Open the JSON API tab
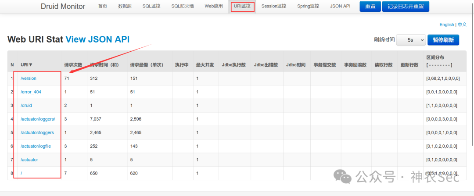Viewport: 474px width, 196px height. click(340, 6)
